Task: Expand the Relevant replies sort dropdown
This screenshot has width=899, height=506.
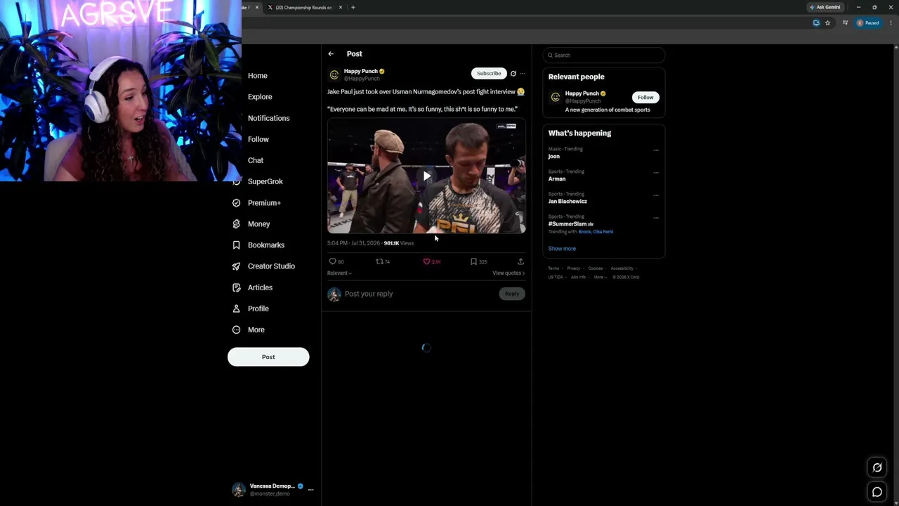Action: (339, 273)
